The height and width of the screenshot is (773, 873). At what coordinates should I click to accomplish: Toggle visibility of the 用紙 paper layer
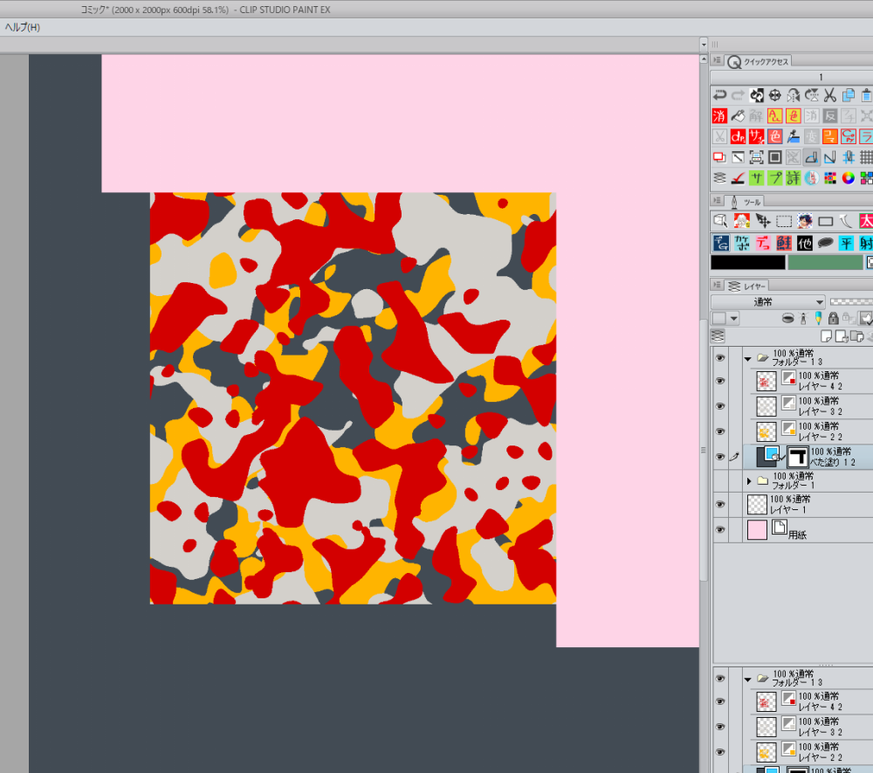(x=720, y=529)
